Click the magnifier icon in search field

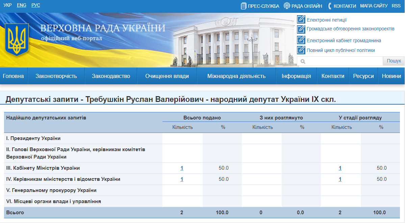point(303,61)
